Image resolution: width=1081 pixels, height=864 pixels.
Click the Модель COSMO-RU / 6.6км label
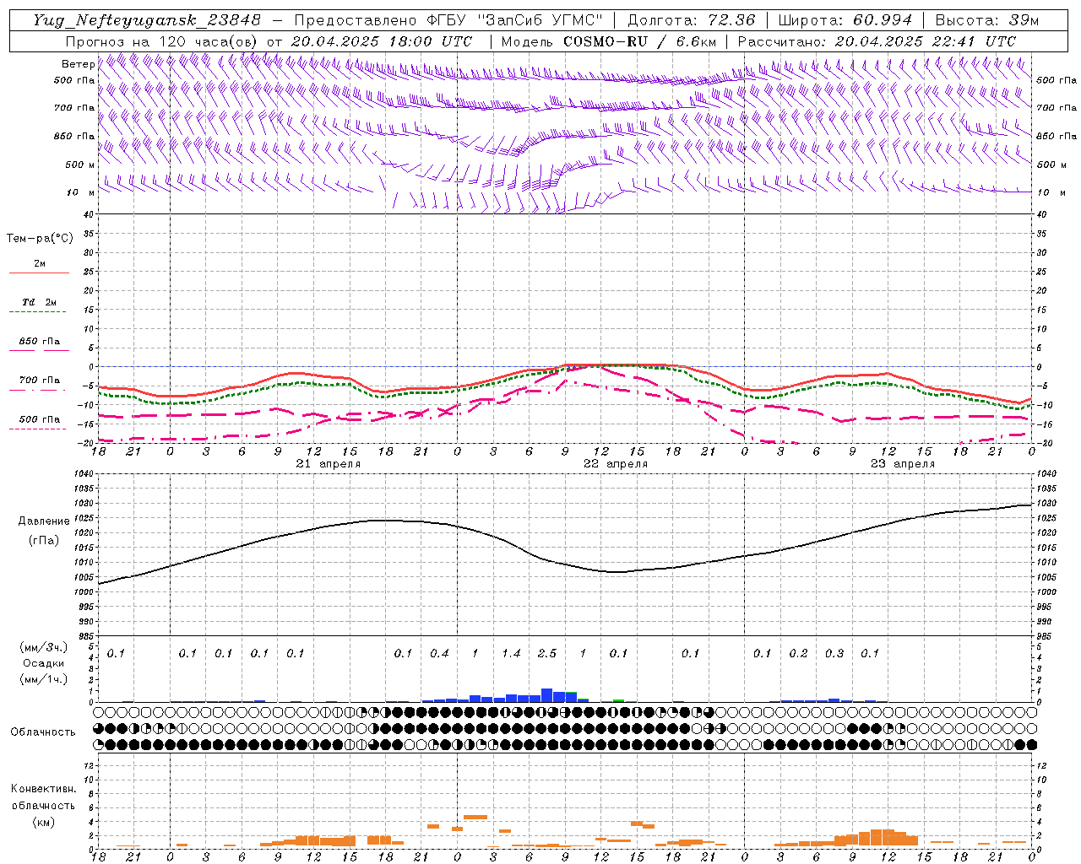(609, 41)
